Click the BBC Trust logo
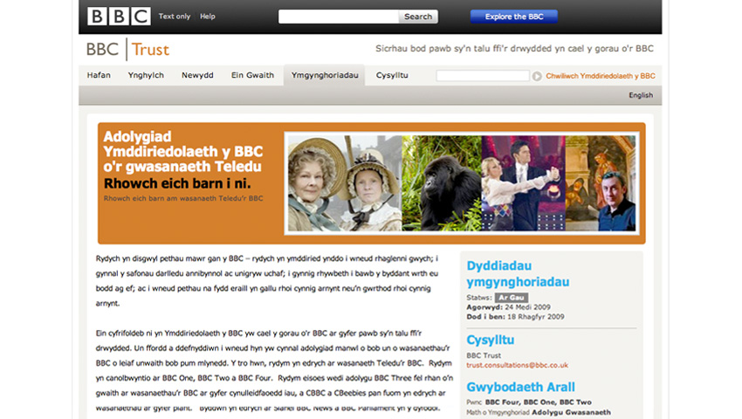 point(127,50)
